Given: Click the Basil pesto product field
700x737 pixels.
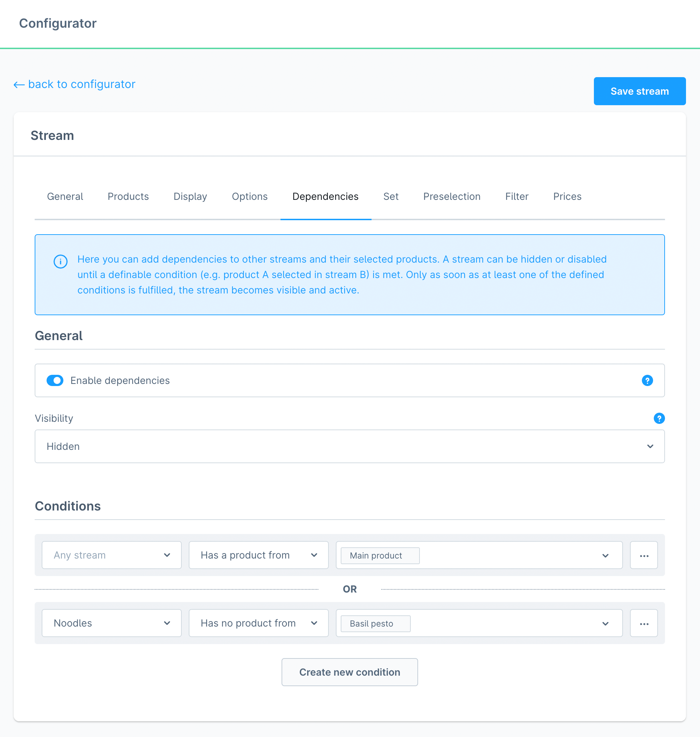Looking at the screenshot, I should pyautogui.click(x=478, y=622).
